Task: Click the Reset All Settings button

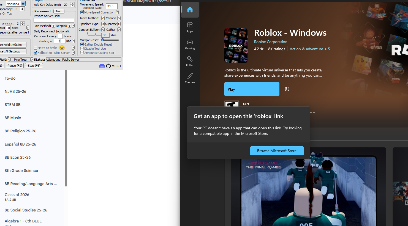Action: pyautogui.click(x=13, y=51)
